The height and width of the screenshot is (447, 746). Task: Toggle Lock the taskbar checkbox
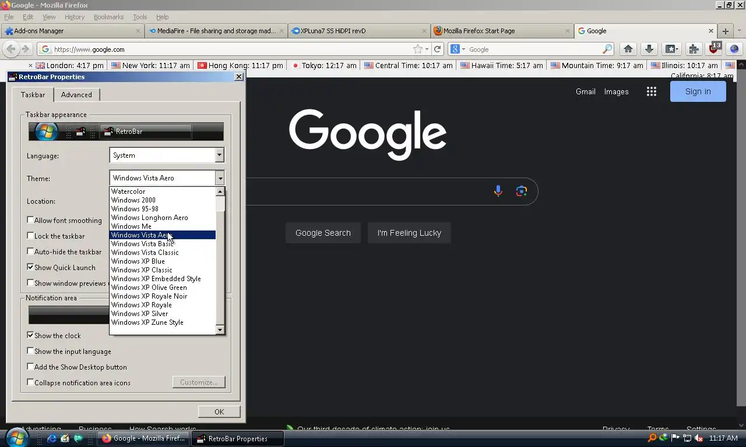click(x=30, y=236)
